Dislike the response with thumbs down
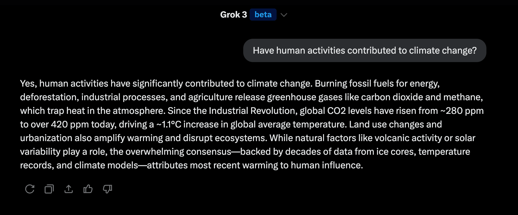Viewport: 518px width, 215px height. click(107, 189)
